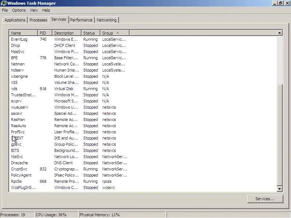Click the IKE and Au... description

66,138
